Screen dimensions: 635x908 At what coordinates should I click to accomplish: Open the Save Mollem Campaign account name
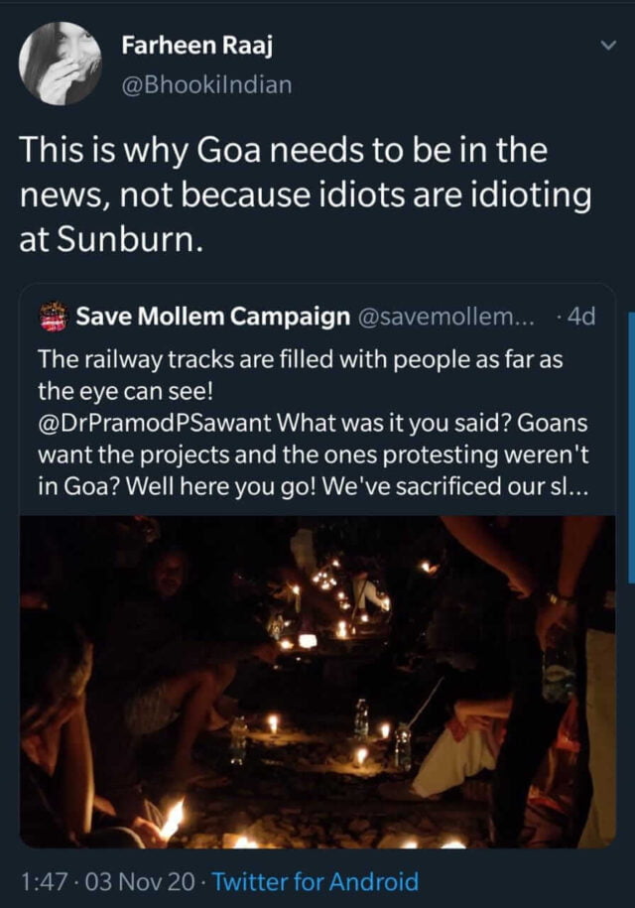pos(212,317)
